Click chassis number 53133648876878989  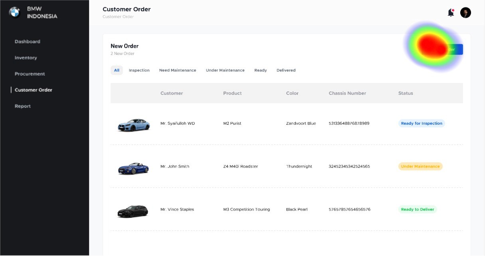coord(349,124)
